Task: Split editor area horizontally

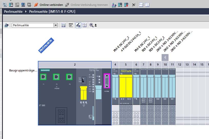Action: click(x=141, y=5)
